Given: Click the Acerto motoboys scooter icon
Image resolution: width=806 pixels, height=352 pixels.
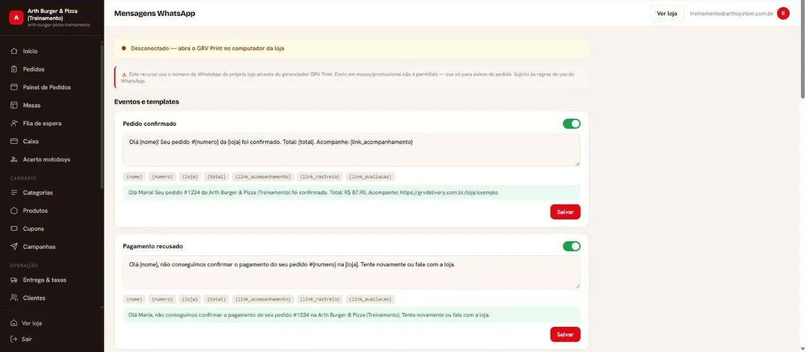Looking at the screenshot, I should tap(14, 159).
